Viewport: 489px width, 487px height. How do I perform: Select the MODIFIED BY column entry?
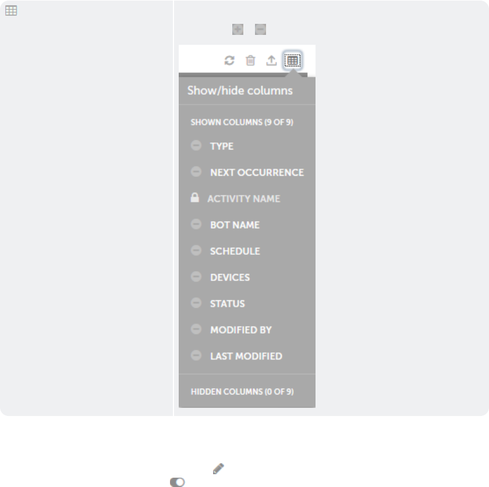click(241, 330)
